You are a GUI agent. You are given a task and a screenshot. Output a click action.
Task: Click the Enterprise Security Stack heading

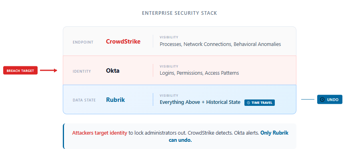tap(180, 13)
